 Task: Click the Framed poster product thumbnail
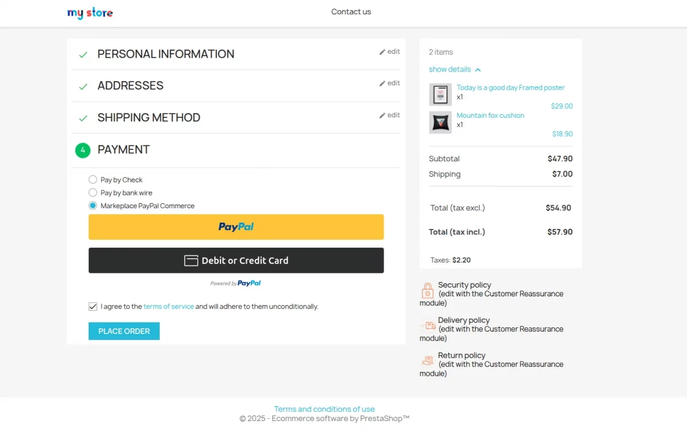[440, 94]
